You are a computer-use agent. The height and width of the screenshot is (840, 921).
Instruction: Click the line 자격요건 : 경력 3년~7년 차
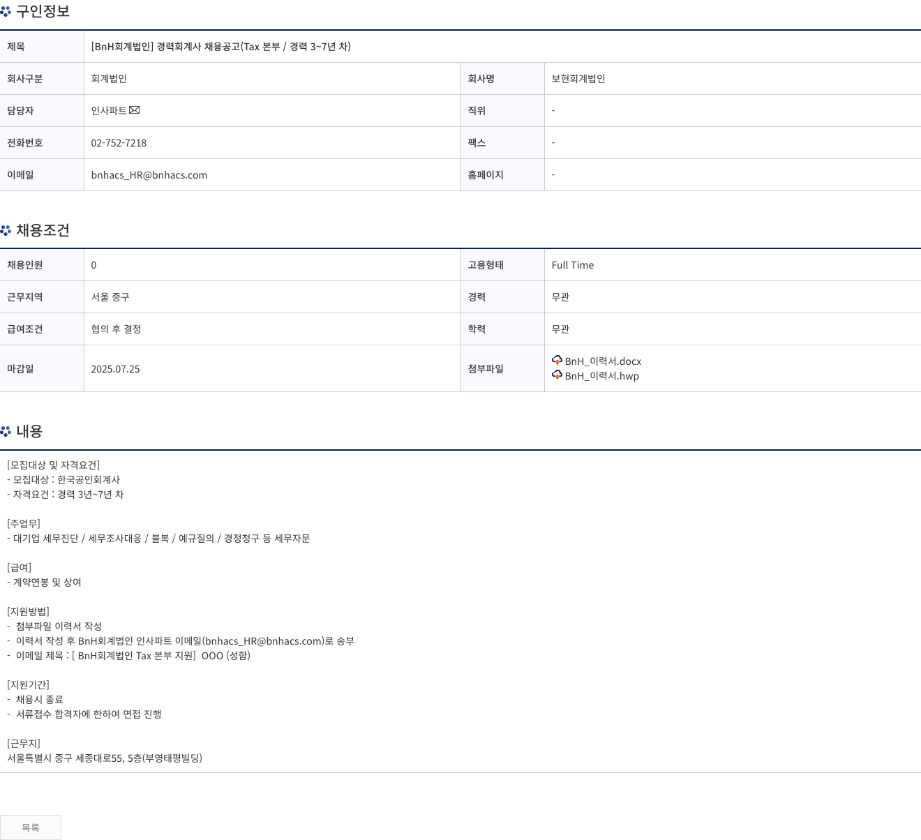66,495
